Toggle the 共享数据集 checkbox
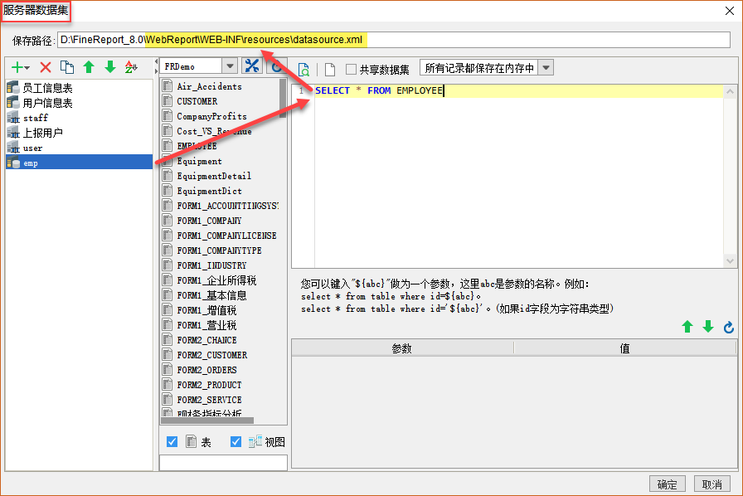This screenshot has width=743, height=496. point(351,69)
